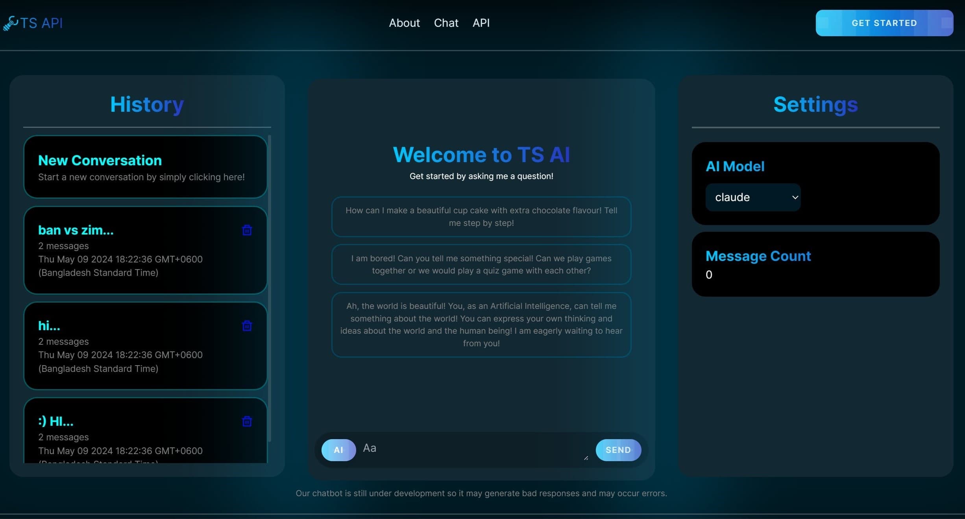This screenshot has height=519, width=965.
Task: Open the ':) HI...' history conversation
Action: pos(146,430)
